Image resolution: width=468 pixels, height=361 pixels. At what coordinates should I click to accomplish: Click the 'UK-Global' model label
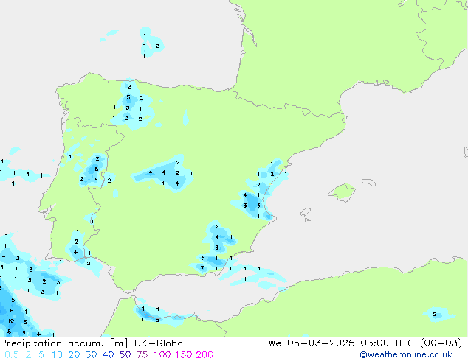pyautogui.click(x=160, y=343)
